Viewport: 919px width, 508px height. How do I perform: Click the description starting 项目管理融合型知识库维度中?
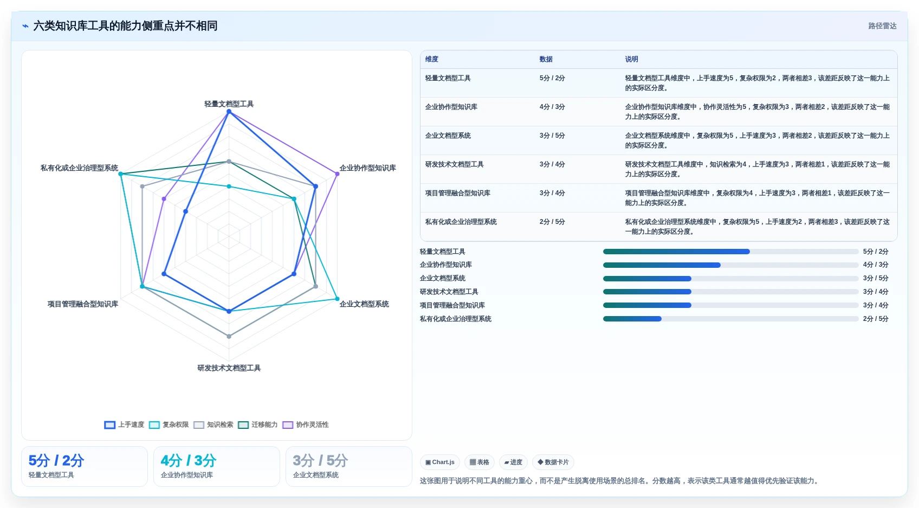758,198
